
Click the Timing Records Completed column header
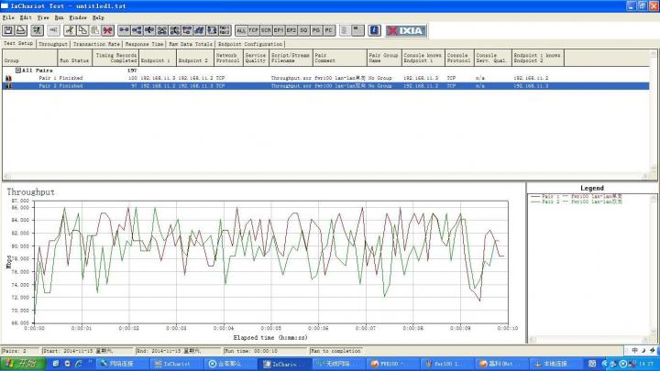(x=115, y=58)
